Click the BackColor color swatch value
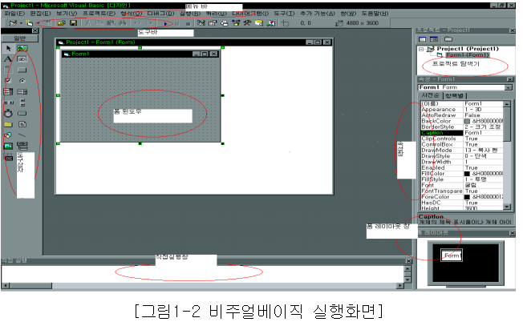Screen dimensions: 523x326 pyautogui.click(x=468, y=121)
